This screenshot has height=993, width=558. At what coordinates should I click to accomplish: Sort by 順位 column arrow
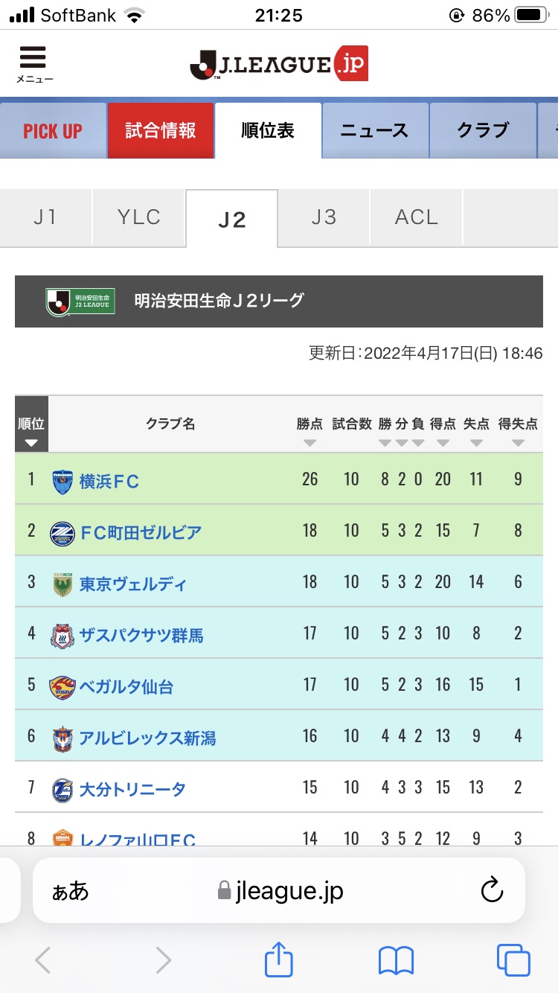pos(31,443)
